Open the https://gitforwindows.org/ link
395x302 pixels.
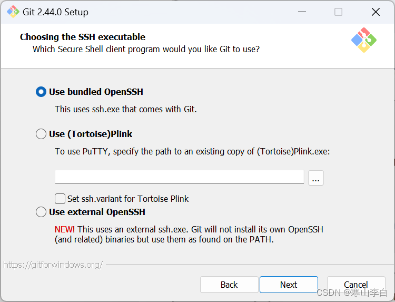[53, 265]
